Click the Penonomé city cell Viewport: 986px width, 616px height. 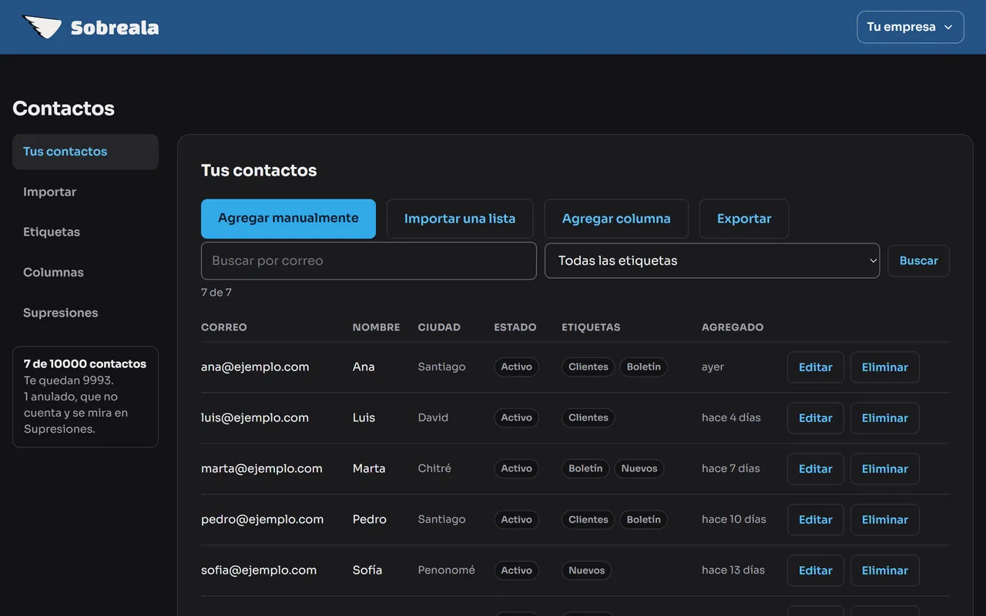coord(447,570)
